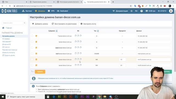
Task: Open the user profile avatar
Action: pos(171,11)
